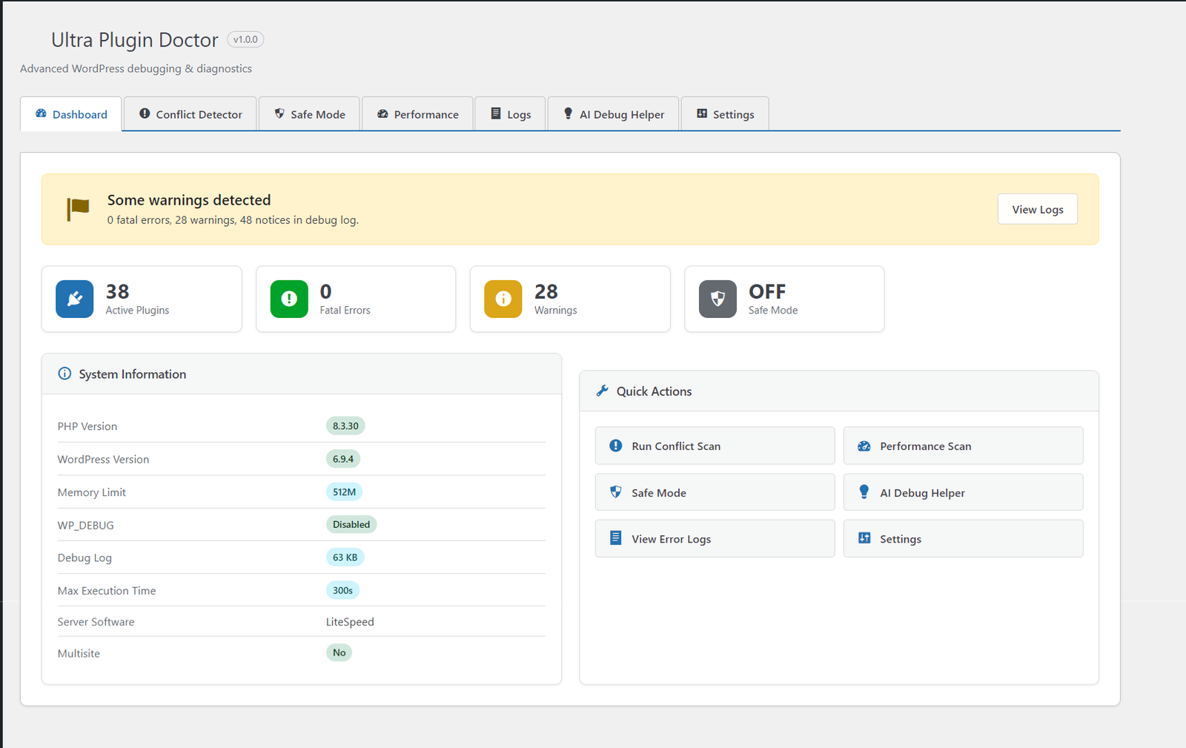Click the plug icon on Active Plugins card
The height and width of the screenshot is (748, 1186).
point(74,299)
